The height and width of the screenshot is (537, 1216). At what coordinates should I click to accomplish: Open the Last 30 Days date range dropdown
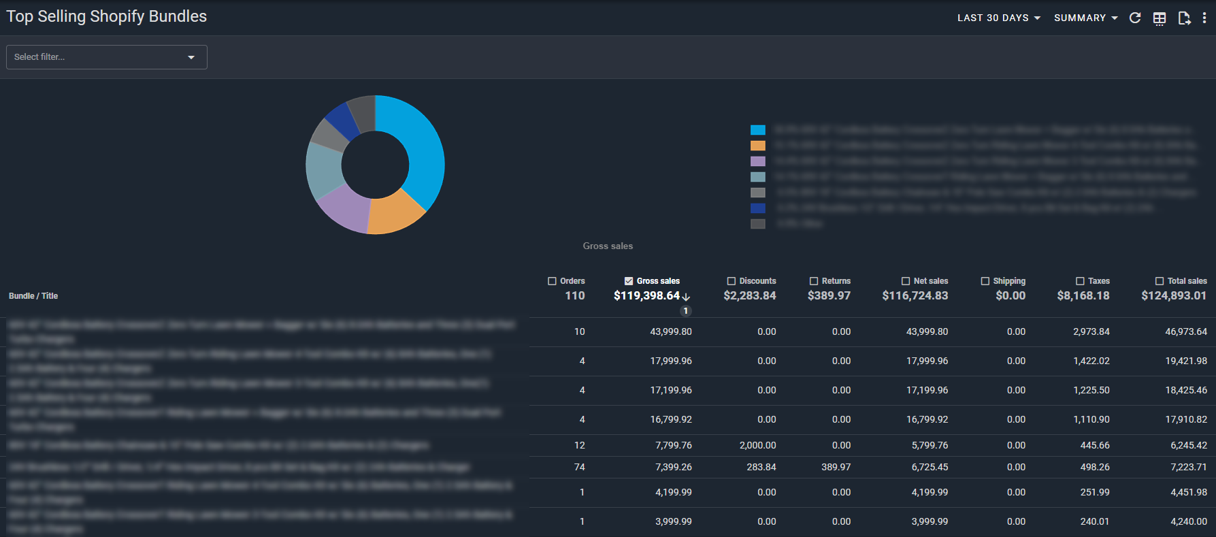998,18
